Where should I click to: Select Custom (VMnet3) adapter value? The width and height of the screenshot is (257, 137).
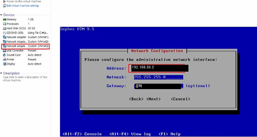click(x=38, y=46)
